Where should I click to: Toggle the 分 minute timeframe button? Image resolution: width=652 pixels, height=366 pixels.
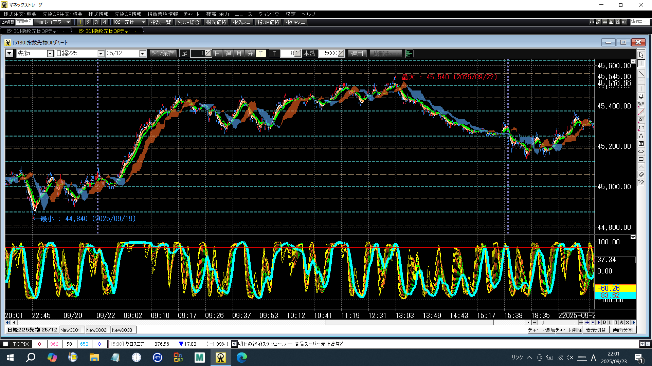coord(250,54)
